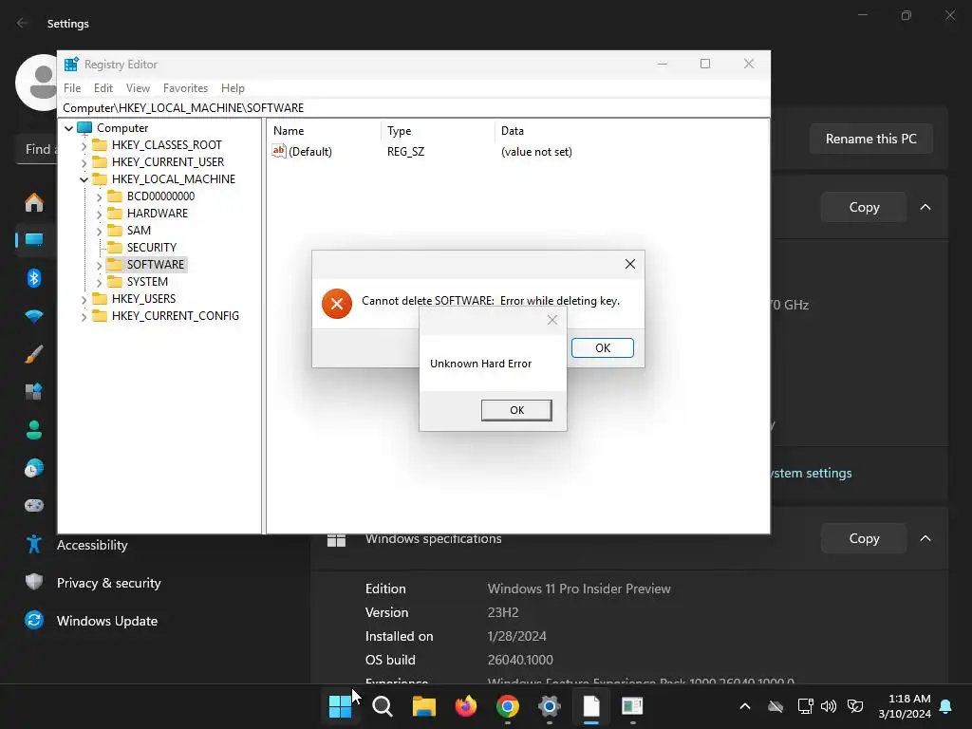Click the HARDWARE folder icon
972x729 pixels.
coord(115,214)
